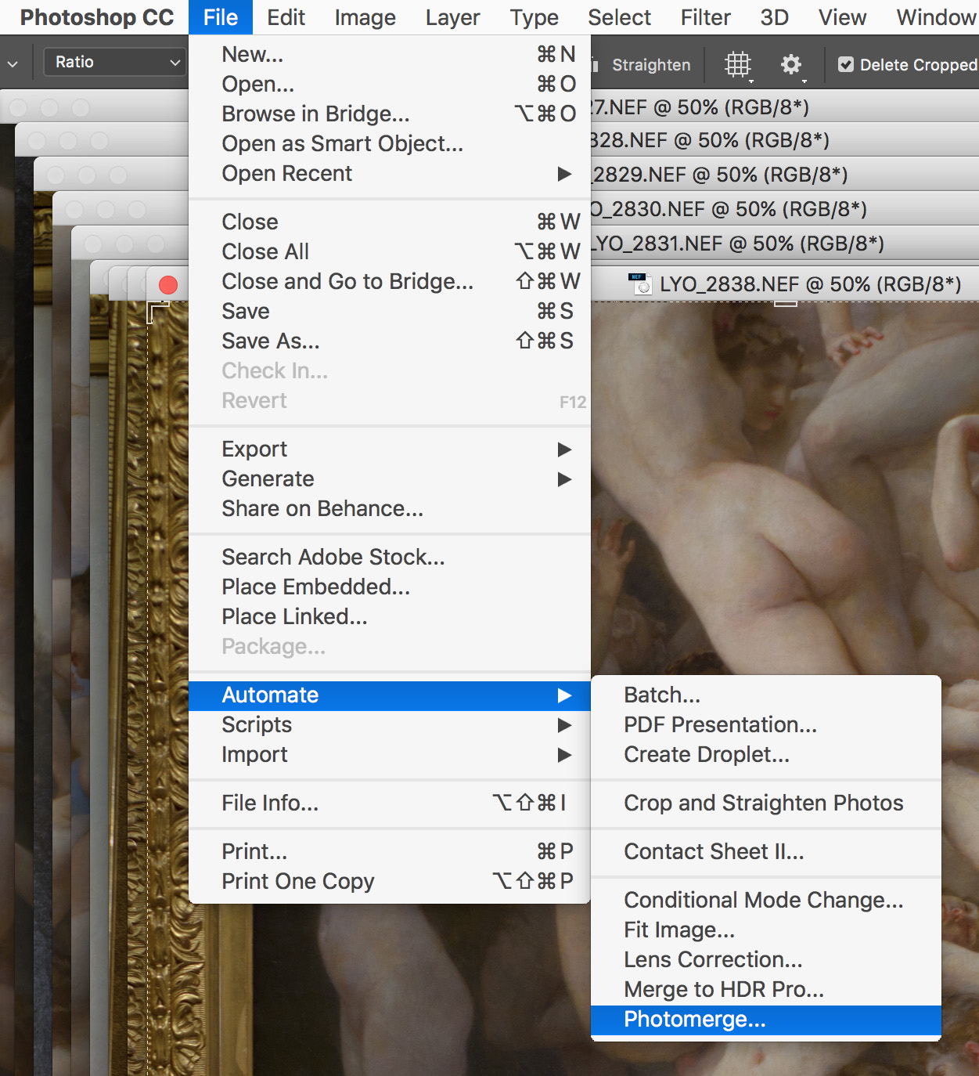
Task: Click the red close button of front document
Action: pos(168,285)
